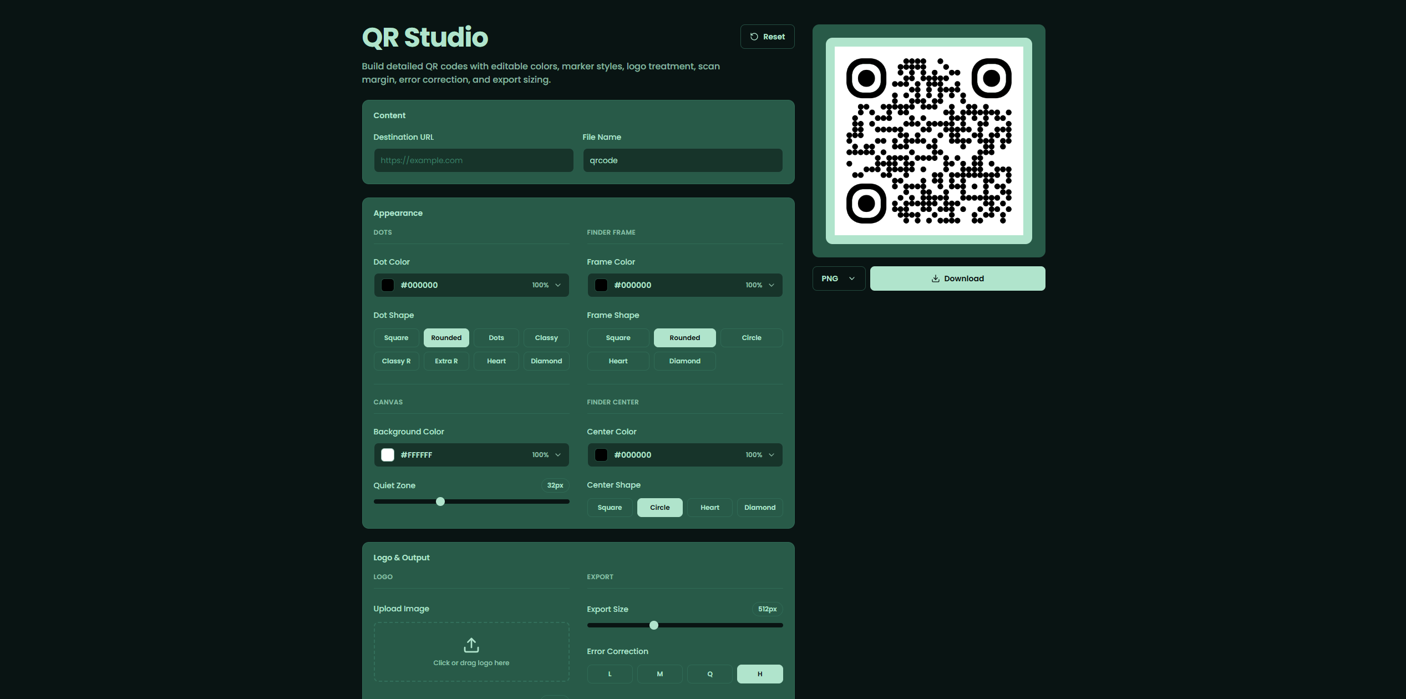The image size is (1406, 699).
Task: Click the QR code preview image
Action: 928,141
